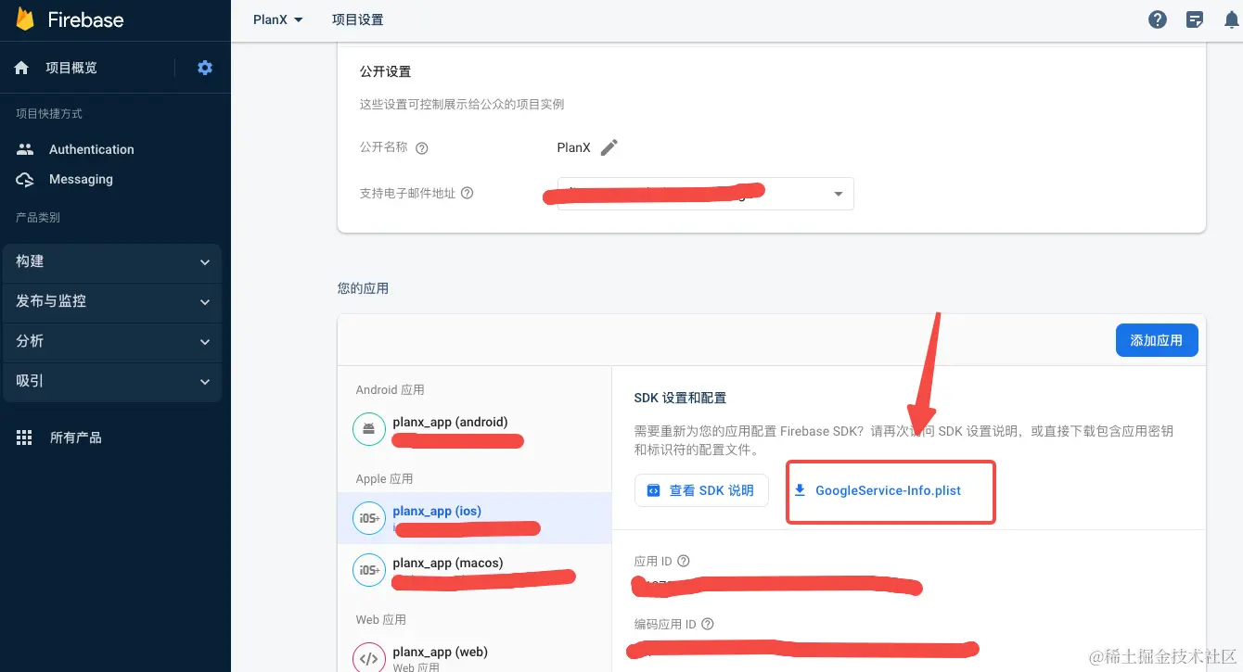This screenshot has width=1243, height=672.
Task: Click the code icon on 查看 SDK 说明 button
Action: [653, 490]
